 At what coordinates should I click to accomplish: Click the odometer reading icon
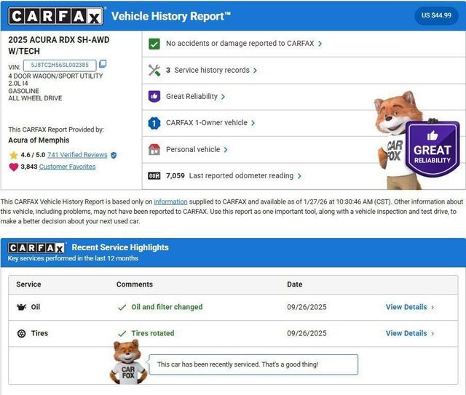click(x=154, y=176)
